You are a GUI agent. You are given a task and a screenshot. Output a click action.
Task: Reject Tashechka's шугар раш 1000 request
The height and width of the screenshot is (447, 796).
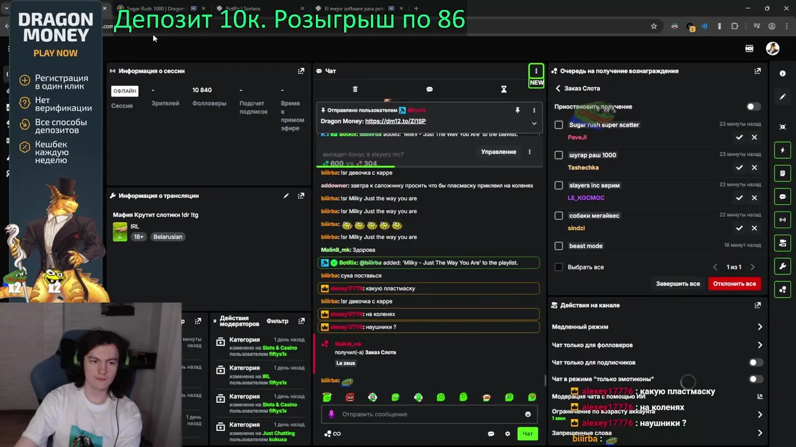(754, 168)
